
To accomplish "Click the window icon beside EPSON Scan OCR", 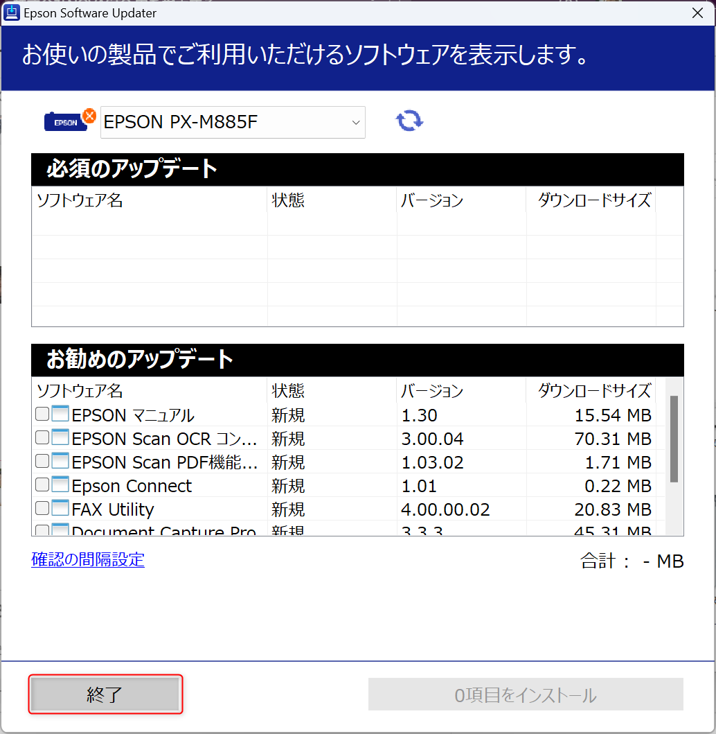I will 60,437.
